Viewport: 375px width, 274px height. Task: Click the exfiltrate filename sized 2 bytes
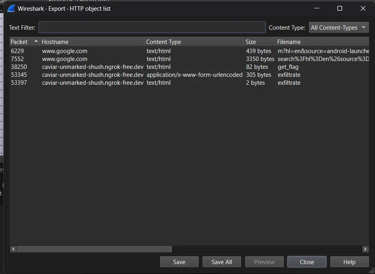pyautogui.click(x=289, y=82)
